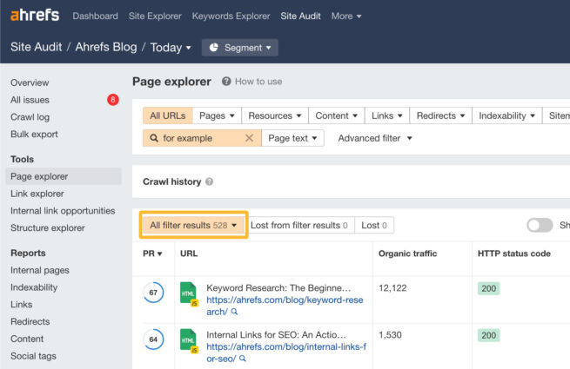Click the search magnifier icon in filter box
This screenshot has width=570, height=369.
coord(154,138)
